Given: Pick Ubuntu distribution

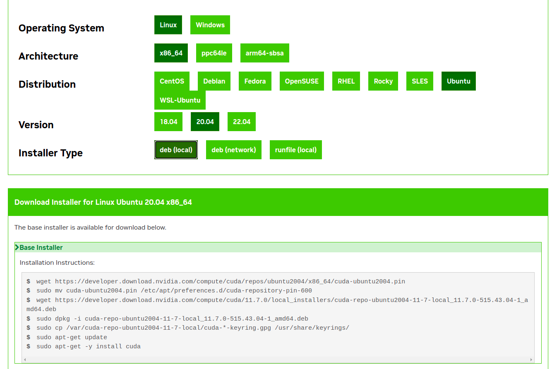Looking at the screenshot, I should tap(458, 81).
